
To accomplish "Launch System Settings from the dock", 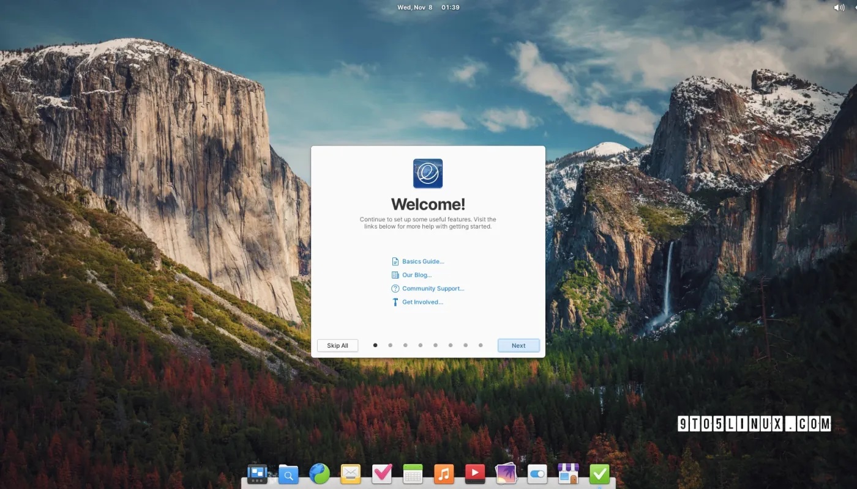I will tap(537, 474).
